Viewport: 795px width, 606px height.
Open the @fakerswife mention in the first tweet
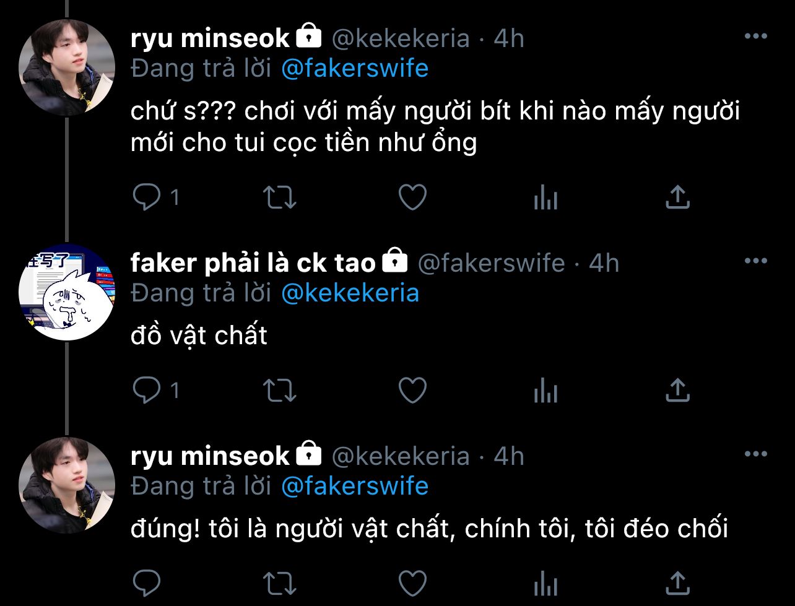[354, 68]
